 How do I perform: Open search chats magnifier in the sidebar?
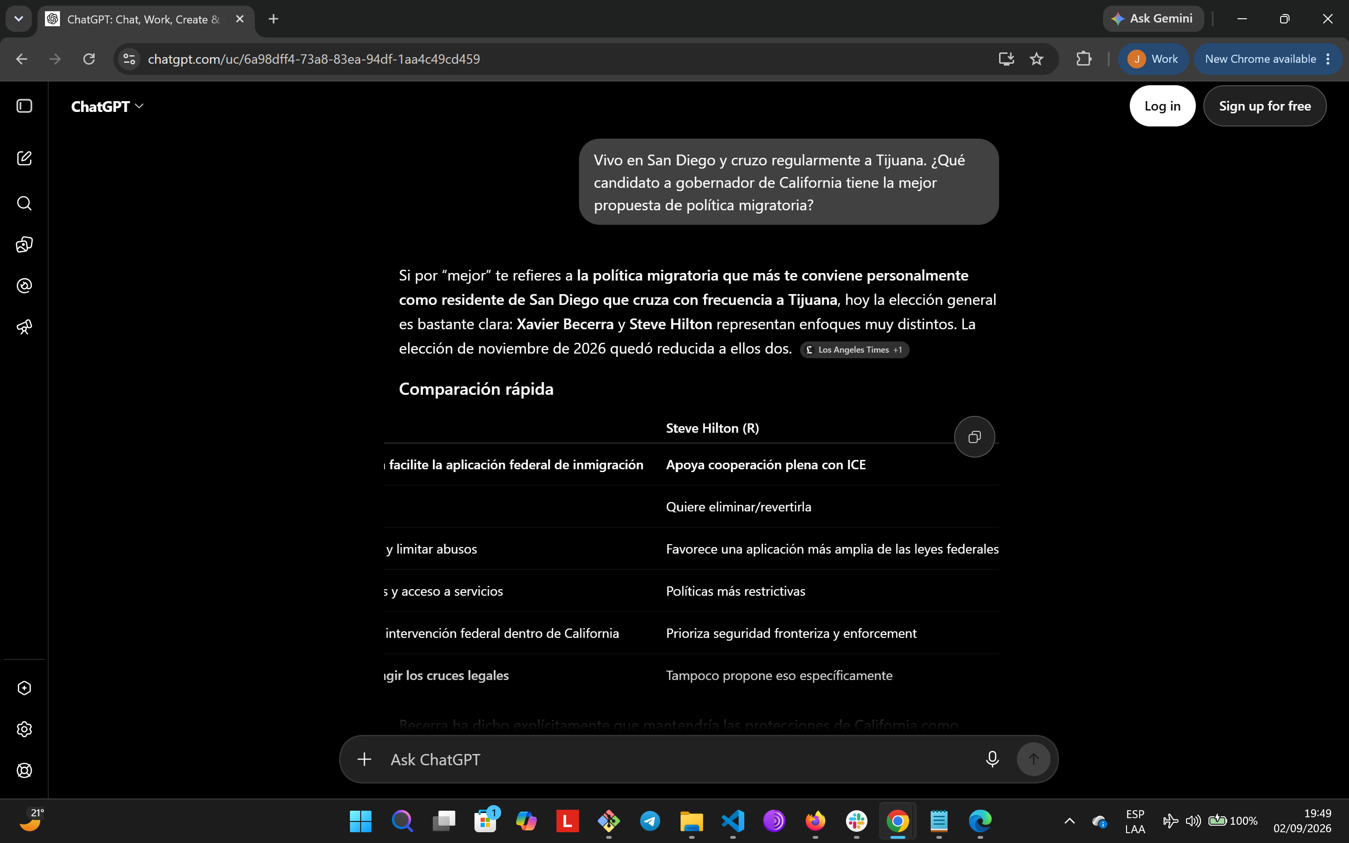[24, 203]
